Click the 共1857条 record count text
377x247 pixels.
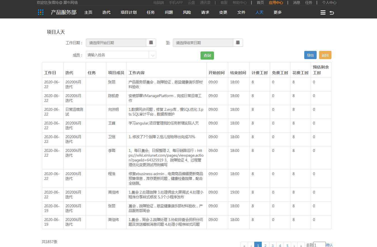pos(50,242)
